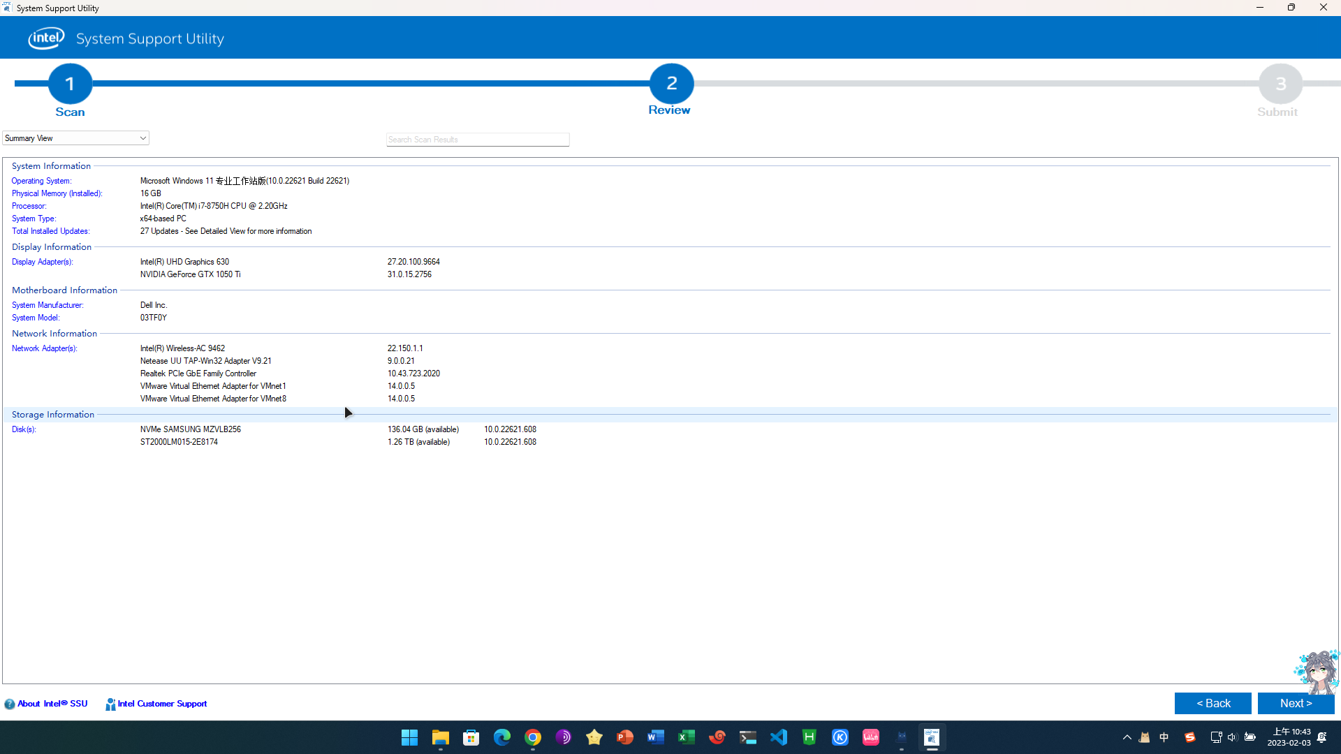Click the NVIDIA GeForce GTX 1050 Ti entry
The height and width of the screenshot is (754, 1341).
point(191,274)
